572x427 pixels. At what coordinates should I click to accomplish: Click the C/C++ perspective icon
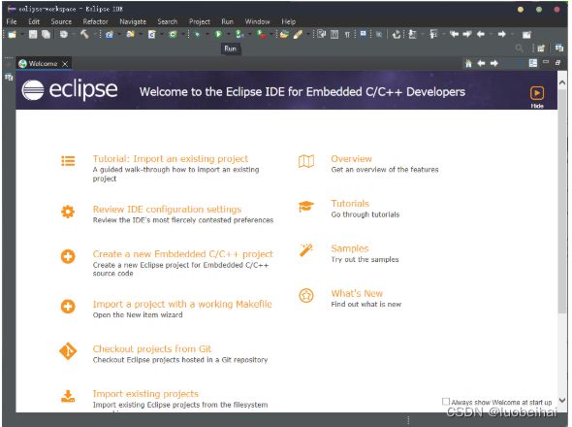(x=558, y=48)
